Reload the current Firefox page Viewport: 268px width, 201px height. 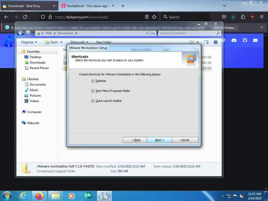tap(25, 17)
